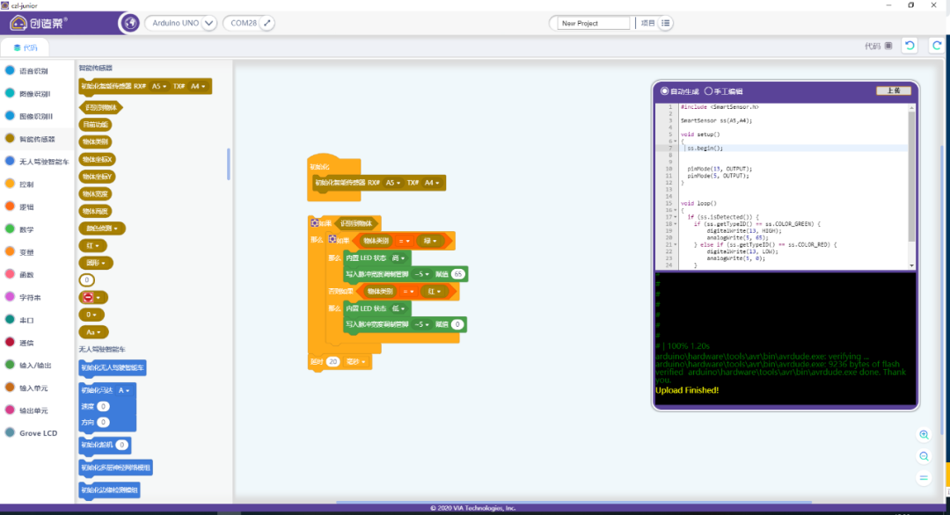The height and width of the screenshot is (515, 950).
Task: Open the project list menu icon
Action: point(666,23)
